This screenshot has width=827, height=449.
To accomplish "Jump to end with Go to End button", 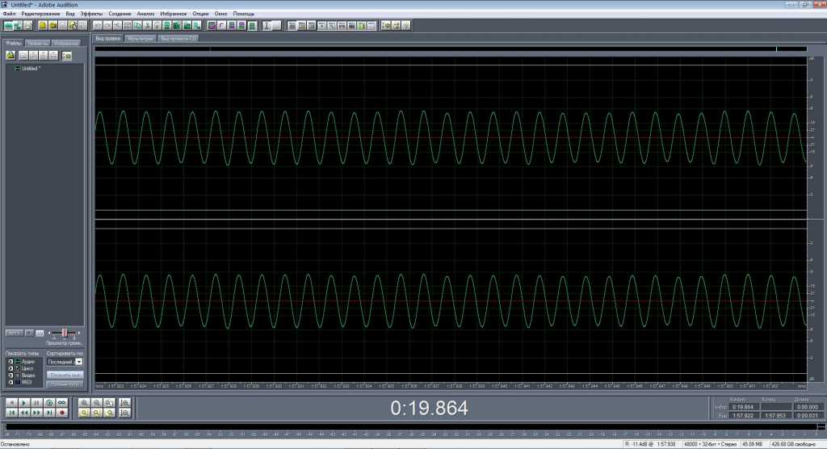I will 49,413.
